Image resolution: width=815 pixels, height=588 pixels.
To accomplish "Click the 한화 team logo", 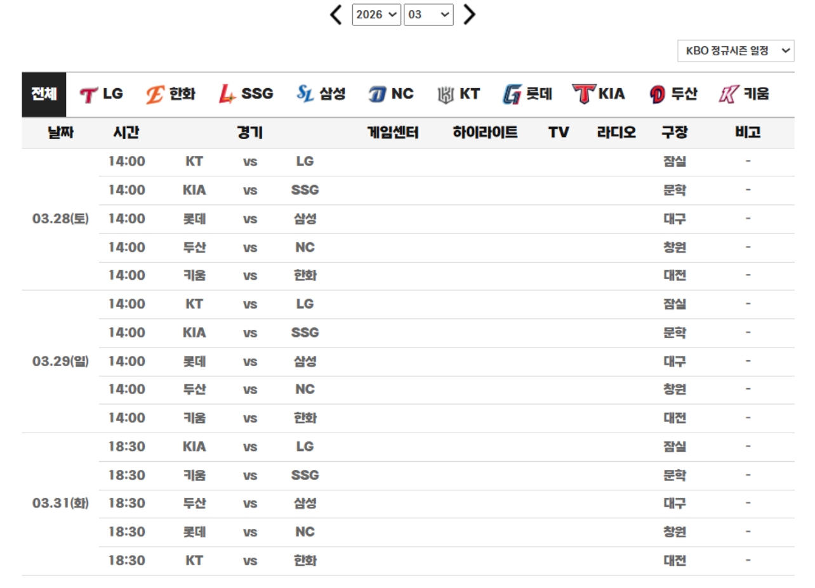I will [x=155, y=95].
